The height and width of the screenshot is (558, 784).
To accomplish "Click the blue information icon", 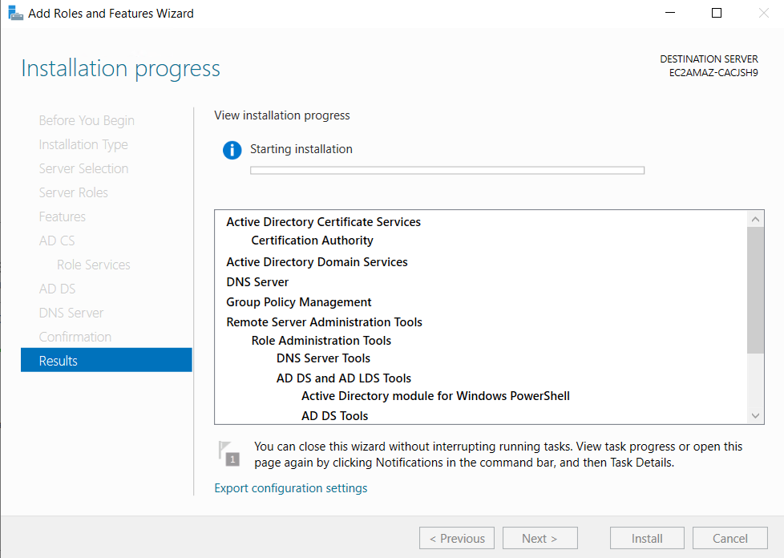I will click(232, 150).
